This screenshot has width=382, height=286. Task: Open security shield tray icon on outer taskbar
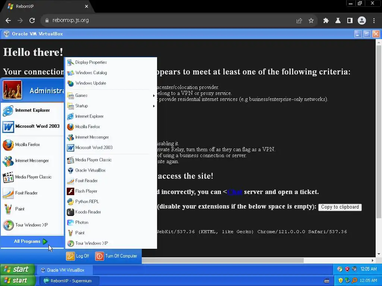click(341, 281)
